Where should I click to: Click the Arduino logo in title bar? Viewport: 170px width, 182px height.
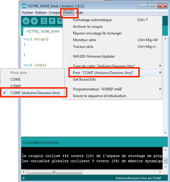tap(24, 6)
